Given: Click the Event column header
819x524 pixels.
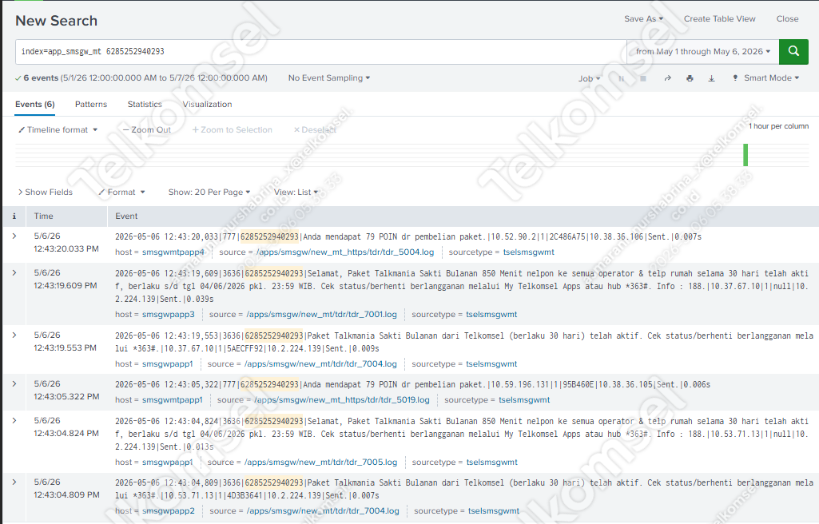Looking at the screenshot, I should pyautogui.click(x=126, y=216).
